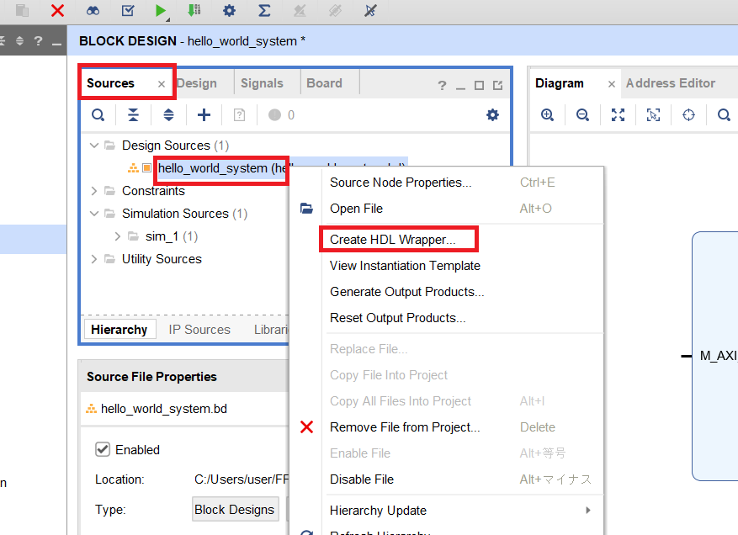Click the green program device download icon
Viewport: 738px width, 535px height.
point(194,10)
